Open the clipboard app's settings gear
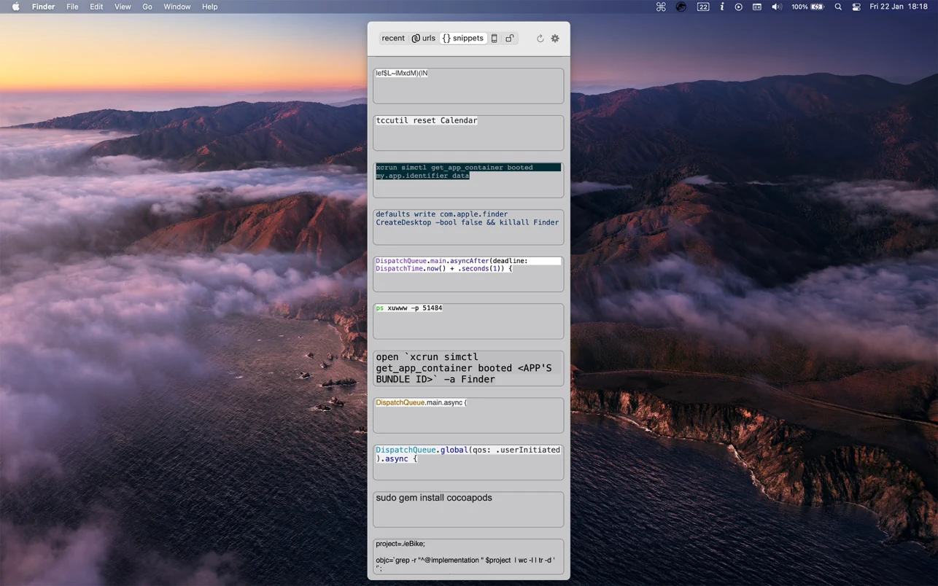938x586 pixels. 554,38
